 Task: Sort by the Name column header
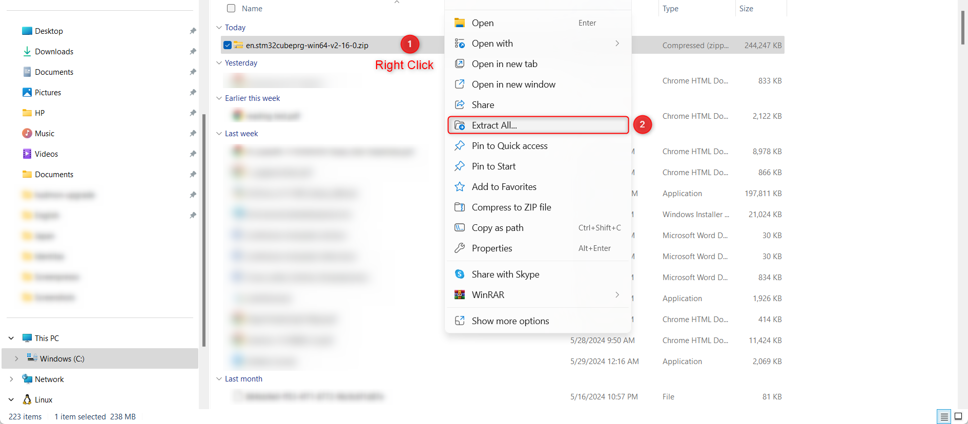pos(252,9)
